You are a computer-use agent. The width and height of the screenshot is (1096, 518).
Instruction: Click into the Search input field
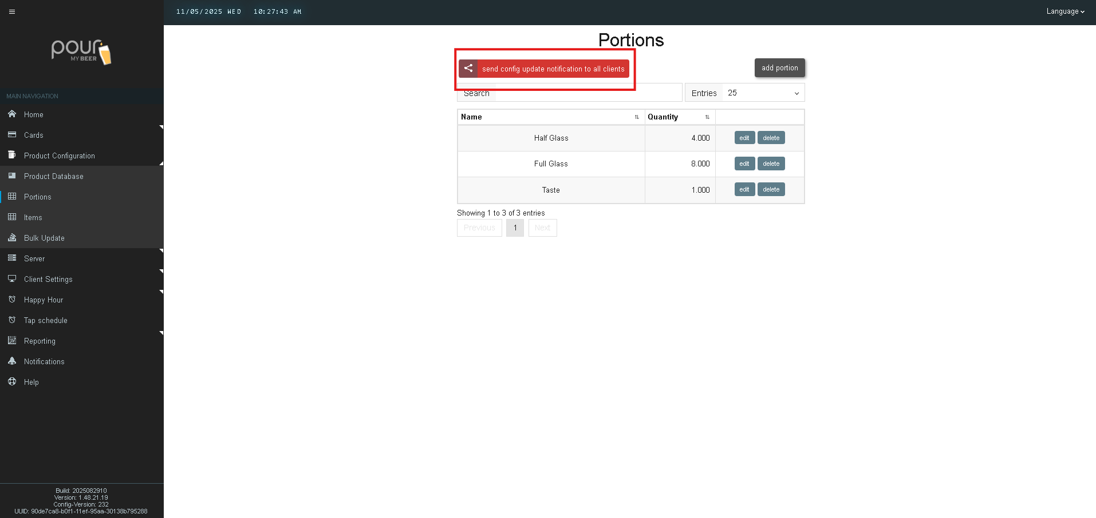click(x=587, y=93)
